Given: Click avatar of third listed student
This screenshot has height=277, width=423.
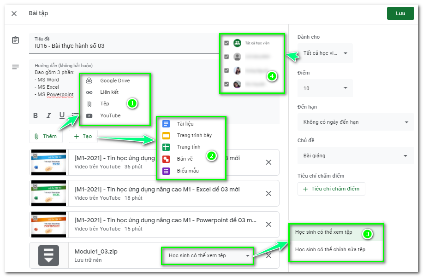Looking at the screenshot, I should 237,70.
